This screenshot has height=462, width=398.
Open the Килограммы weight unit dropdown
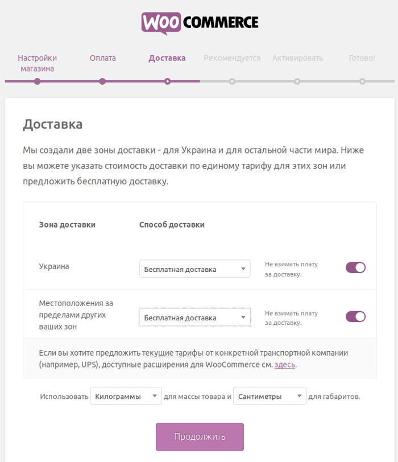pos(126,395)
